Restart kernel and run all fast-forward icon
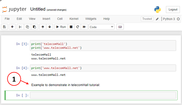 (84, 27)
